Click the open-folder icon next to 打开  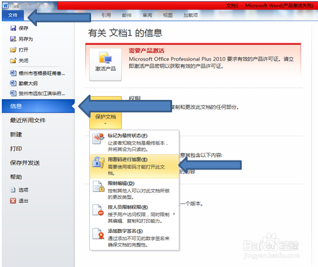pos(13,49)
